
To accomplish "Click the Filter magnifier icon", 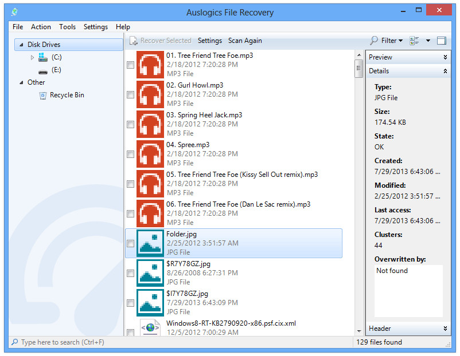I will [374, 41].
